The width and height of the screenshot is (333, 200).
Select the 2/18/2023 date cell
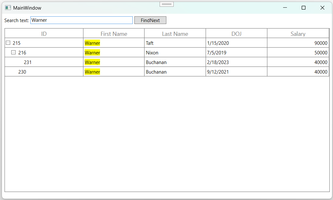[x=236, y=62]
